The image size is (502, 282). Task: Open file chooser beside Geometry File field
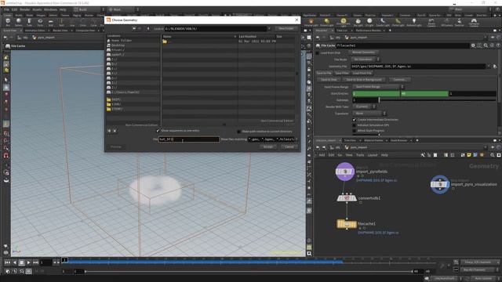(495, 67)
